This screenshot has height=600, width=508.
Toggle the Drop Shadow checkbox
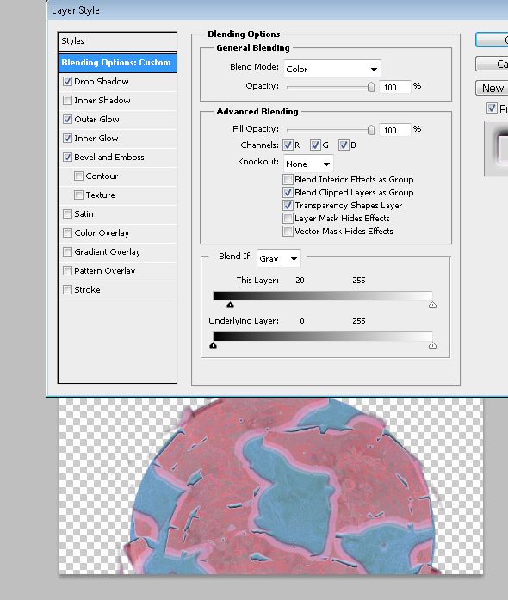tap(67, 82)
